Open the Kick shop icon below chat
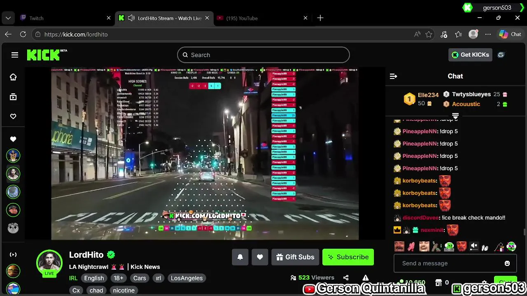Viewport: 527px width, 296px height. (x=438, y=283)
